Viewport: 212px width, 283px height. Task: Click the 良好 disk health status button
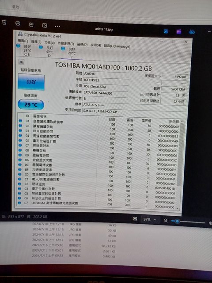(x=31, y=82)
